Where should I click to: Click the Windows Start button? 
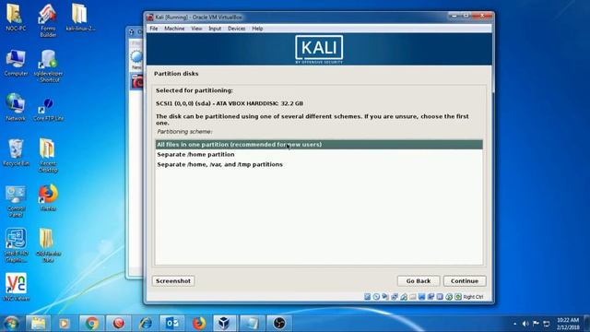[x=11, y=324]
